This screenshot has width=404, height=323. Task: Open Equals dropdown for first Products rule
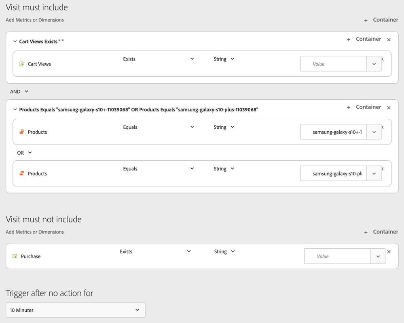[159, 127]
